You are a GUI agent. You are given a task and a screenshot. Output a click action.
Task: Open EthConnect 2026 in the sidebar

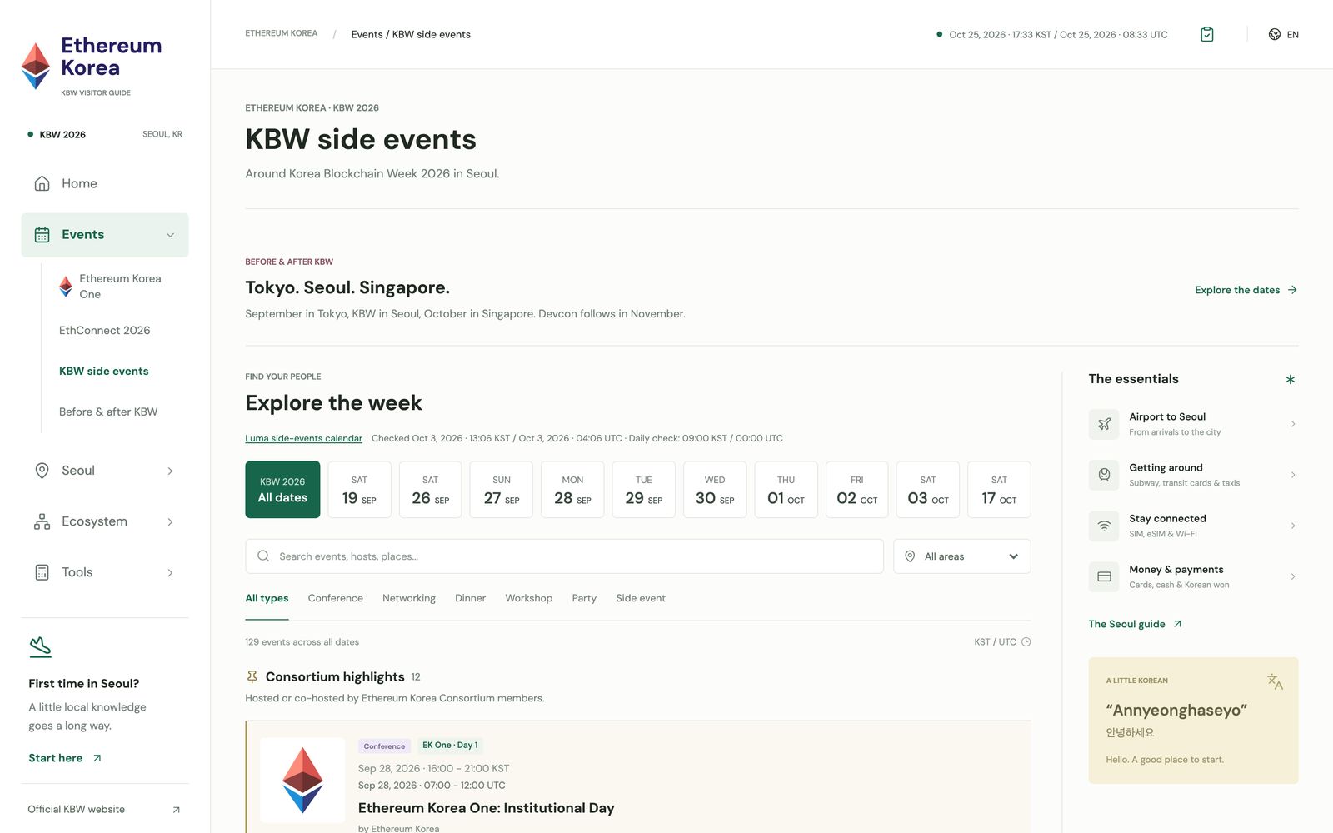tap(105, 331)
